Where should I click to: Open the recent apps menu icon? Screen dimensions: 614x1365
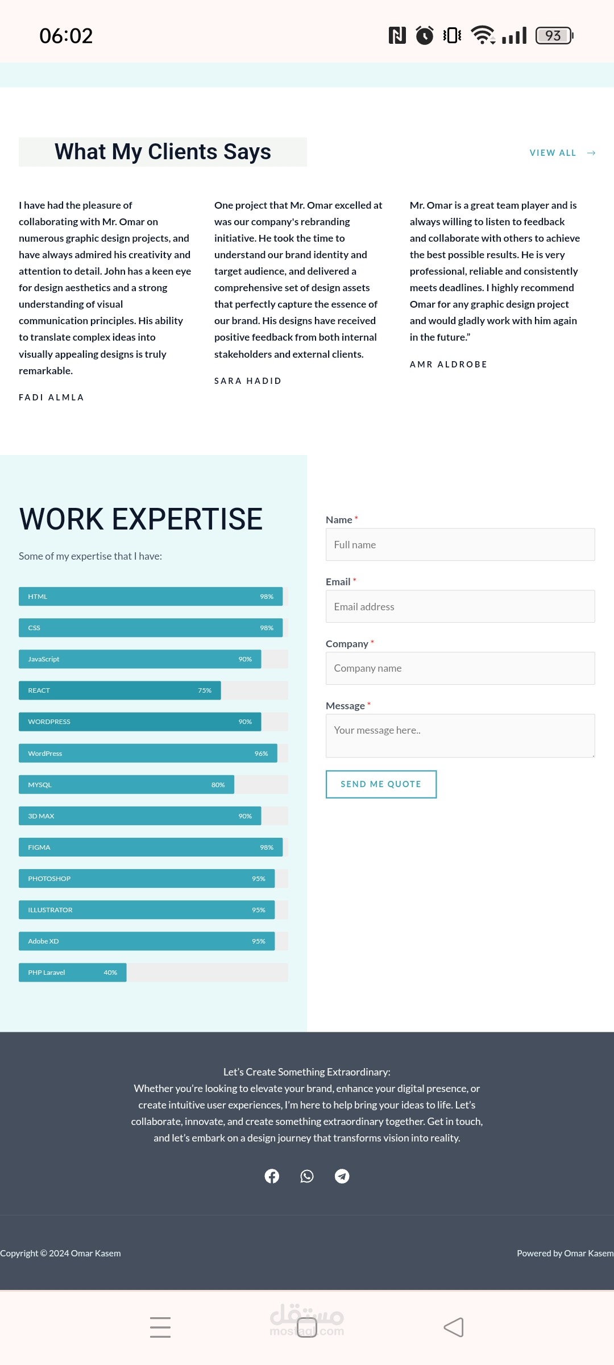(160, 1327)
